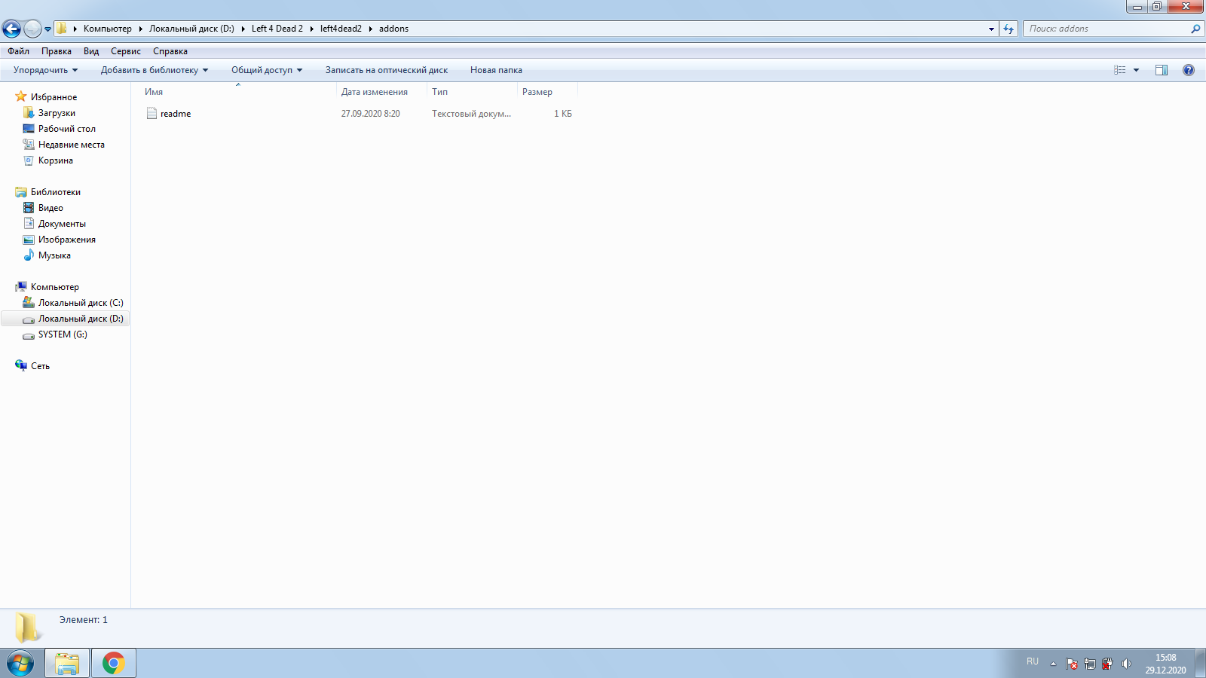Open recent locations dropdown next to Forward button
The width and height of the screenshot is (1206, 678).
coord(48,29)
